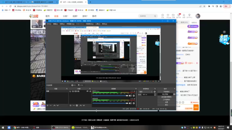
Task: Open Douyu Live nav item
Action: click(x=56, y=16)
